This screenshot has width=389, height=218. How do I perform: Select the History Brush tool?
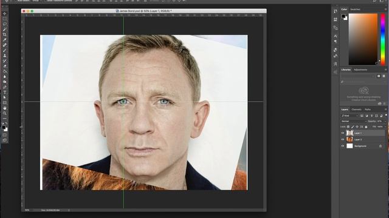[5, 61]
